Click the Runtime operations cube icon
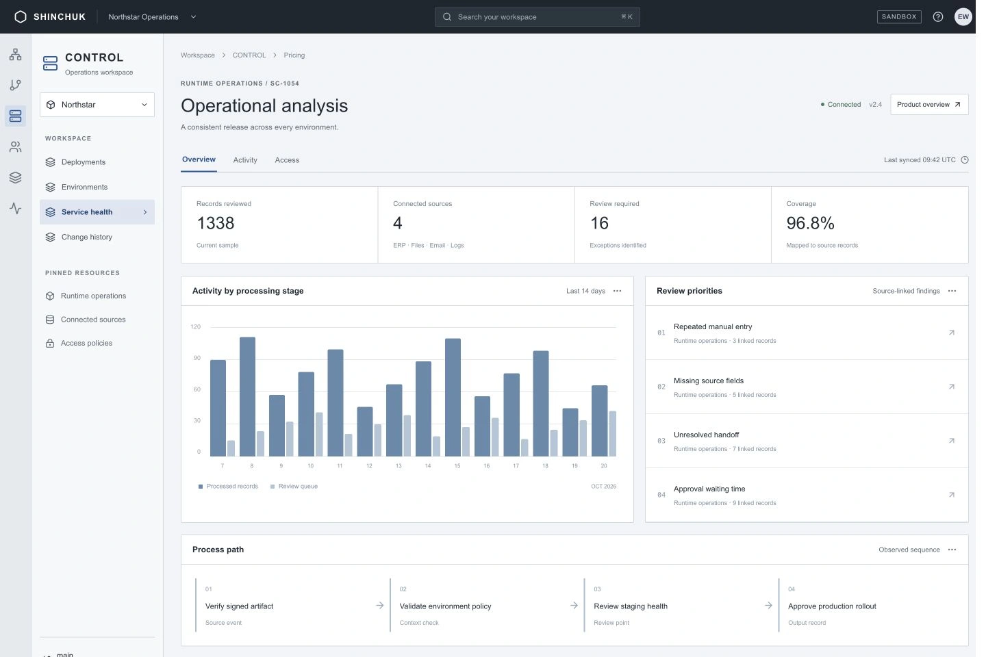Image resolution: width=986 pixels, height=657 pixels. 50,296
